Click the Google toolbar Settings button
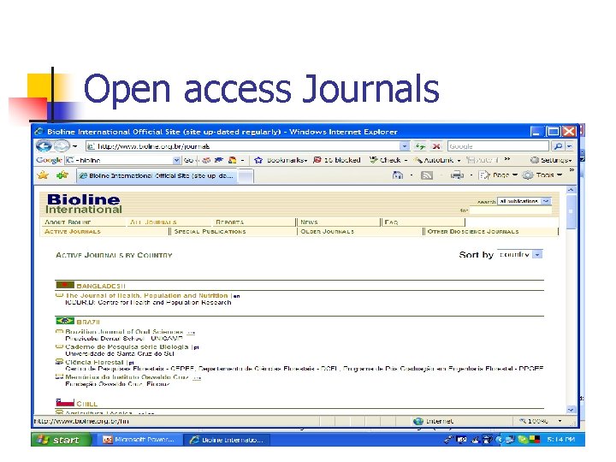Screen dimensions: 616x462 point(551,160)
